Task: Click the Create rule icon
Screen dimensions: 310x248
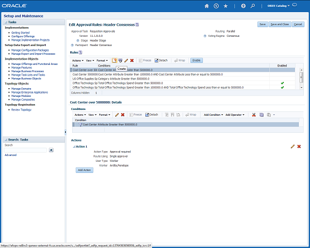Action: click(114, 61)
